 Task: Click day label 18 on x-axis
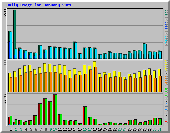click(x=95, y=129)
